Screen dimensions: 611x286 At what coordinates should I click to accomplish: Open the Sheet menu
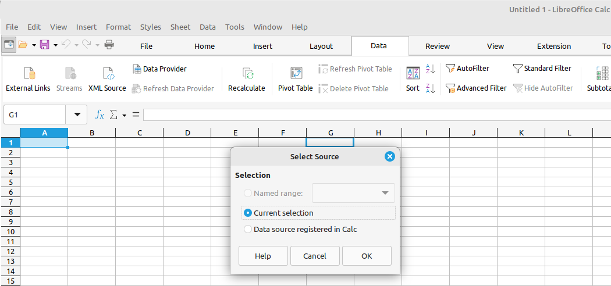coord(180,27)
